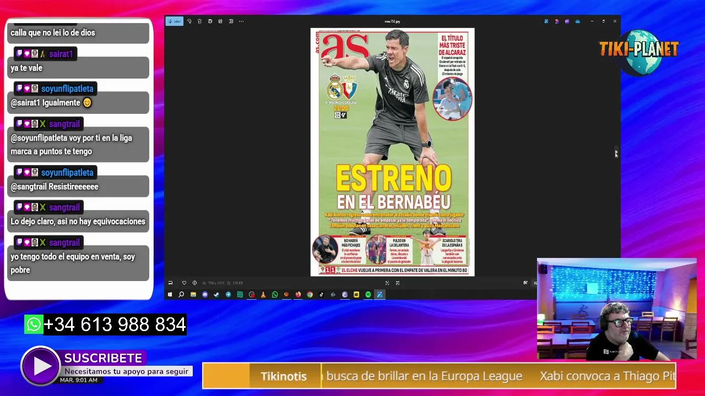
Task: Click the AS newspaper cover image
Action: (x=392, y=152)
